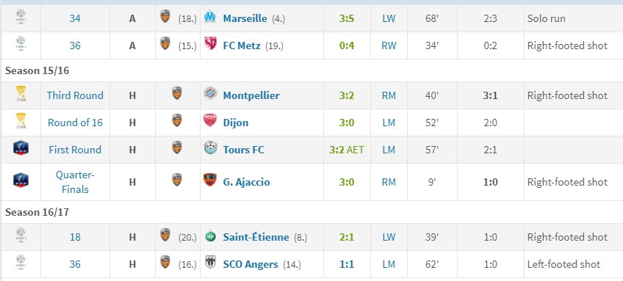Open the Third Round matchday link
623x281 pixels.
pyautogui.click(x=75, y=95)
